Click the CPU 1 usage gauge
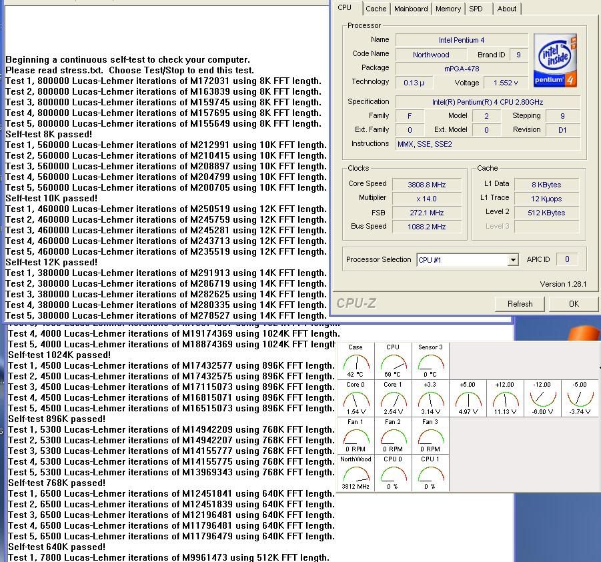 click(430, 473)
